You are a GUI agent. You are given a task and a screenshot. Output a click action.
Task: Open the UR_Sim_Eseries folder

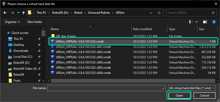(x=66, y=36)
